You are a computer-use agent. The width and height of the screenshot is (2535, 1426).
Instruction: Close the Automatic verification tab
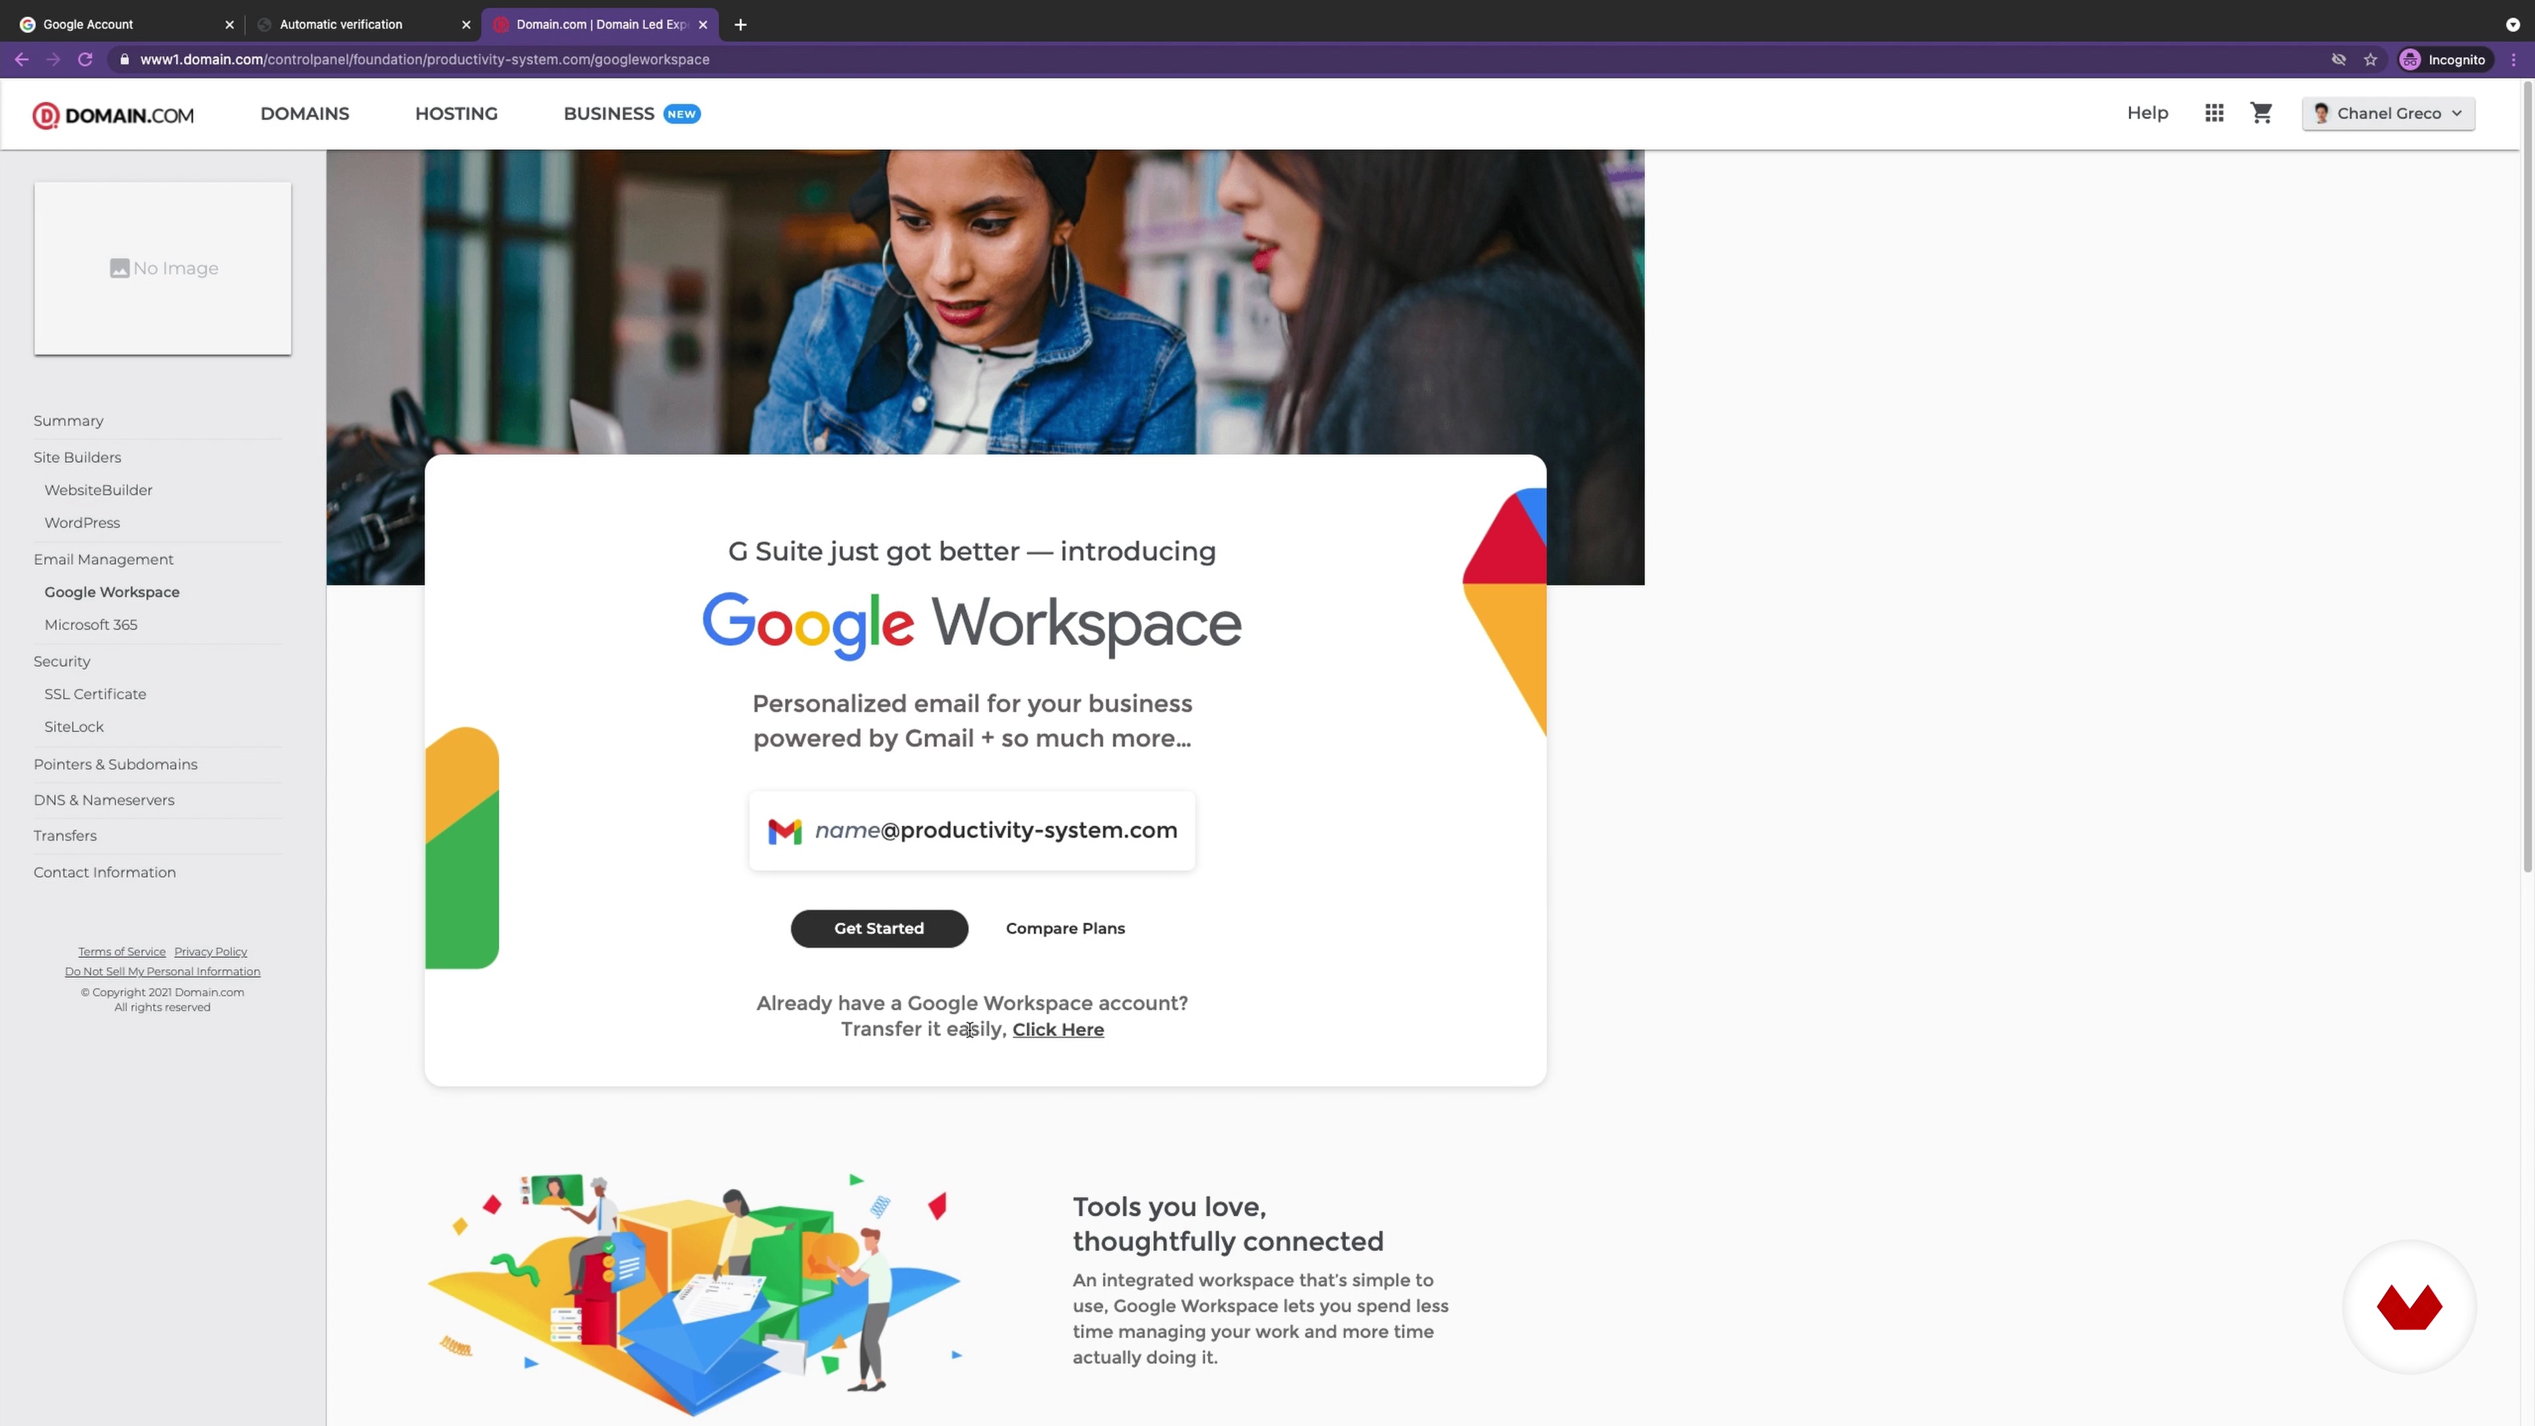[x=467, y=24]
